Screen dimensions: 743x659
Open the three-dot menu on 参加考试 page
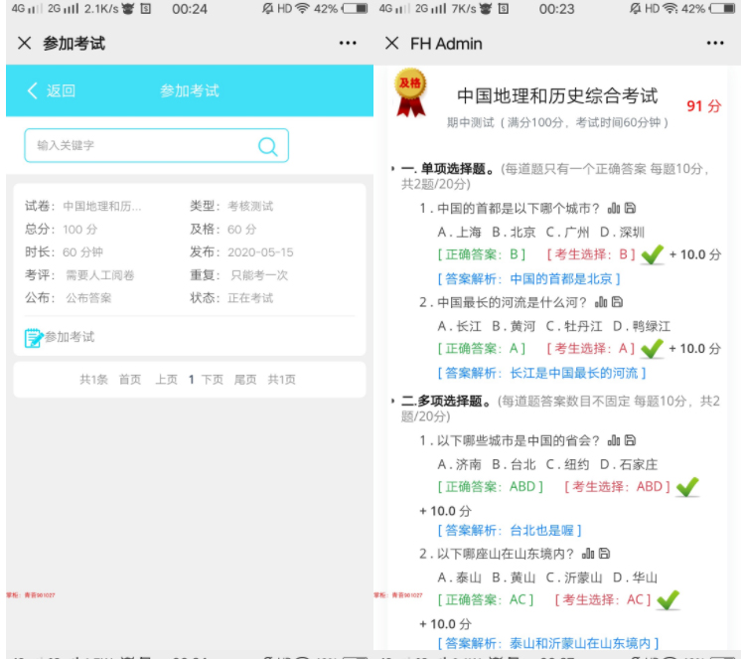(x=348, y=43)
